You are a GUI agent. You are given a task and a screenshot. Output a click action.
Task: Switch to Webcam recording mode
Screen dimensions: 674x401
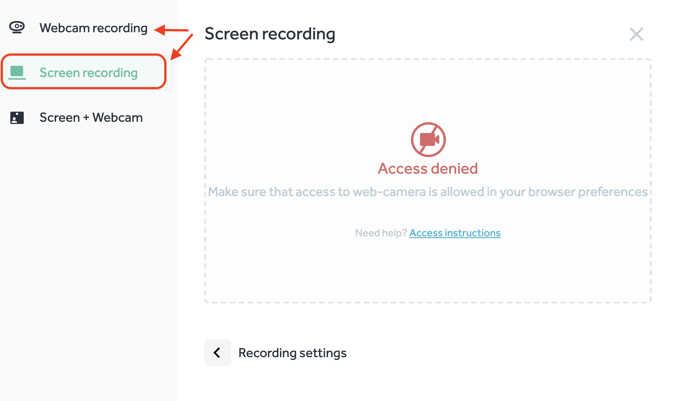(x=93, y=28)
